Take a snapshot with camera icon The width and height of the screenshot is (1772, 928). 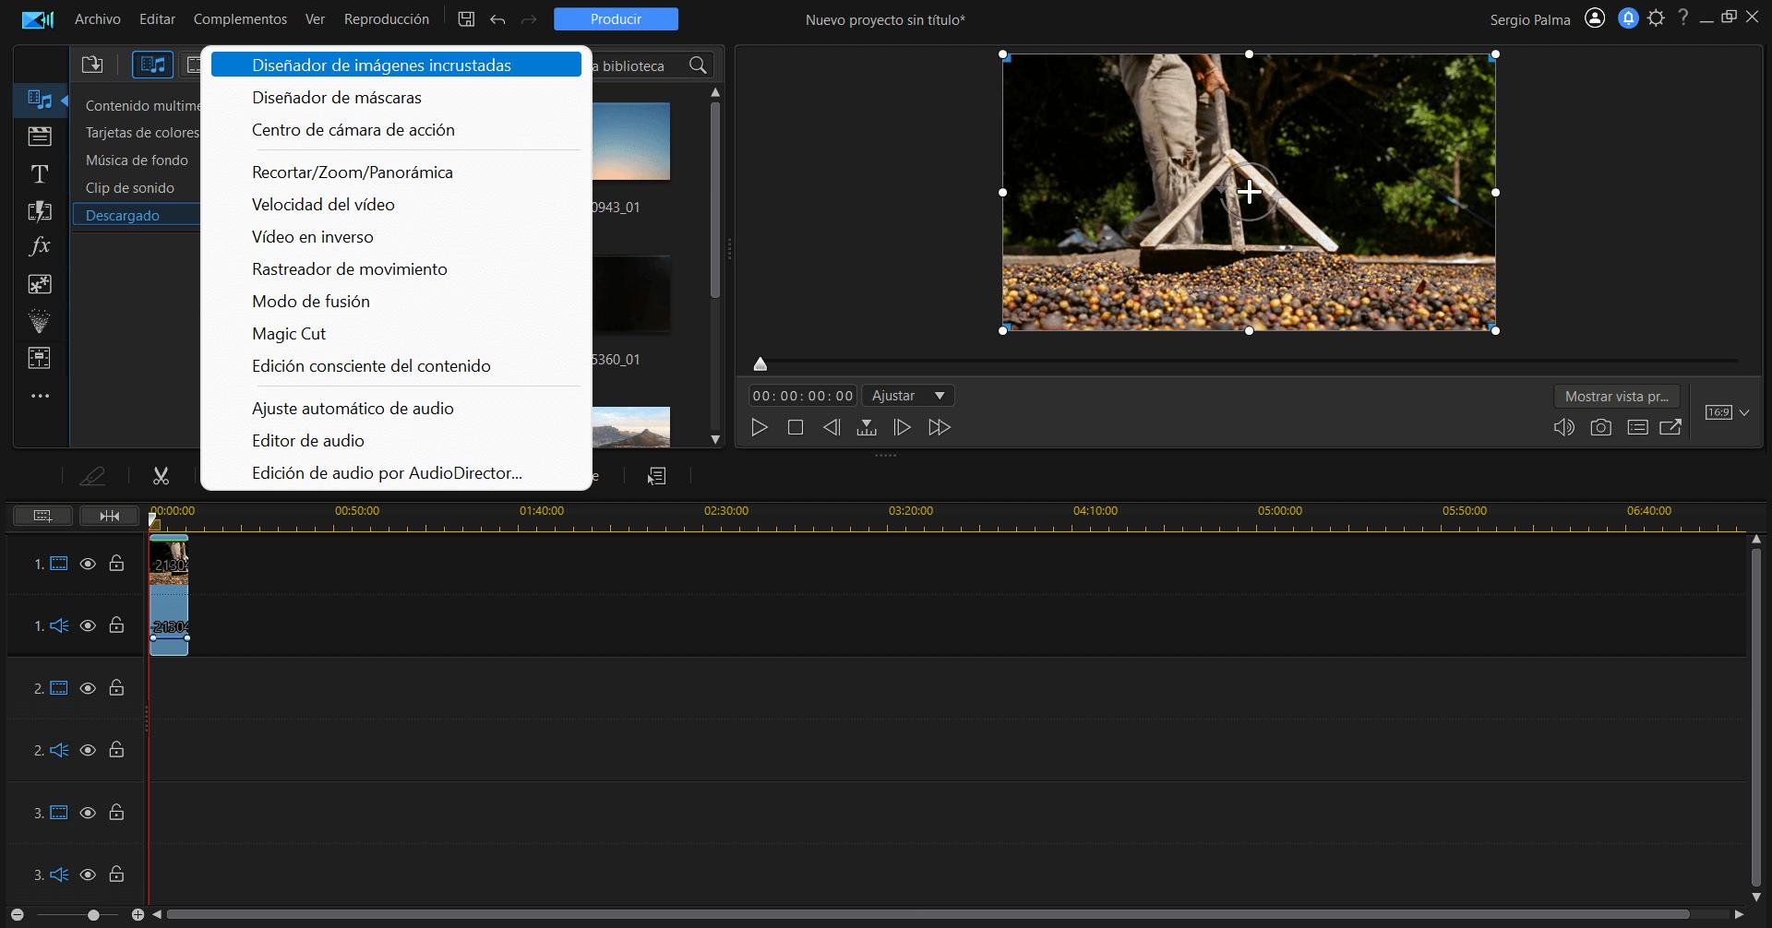[1600, 427]
